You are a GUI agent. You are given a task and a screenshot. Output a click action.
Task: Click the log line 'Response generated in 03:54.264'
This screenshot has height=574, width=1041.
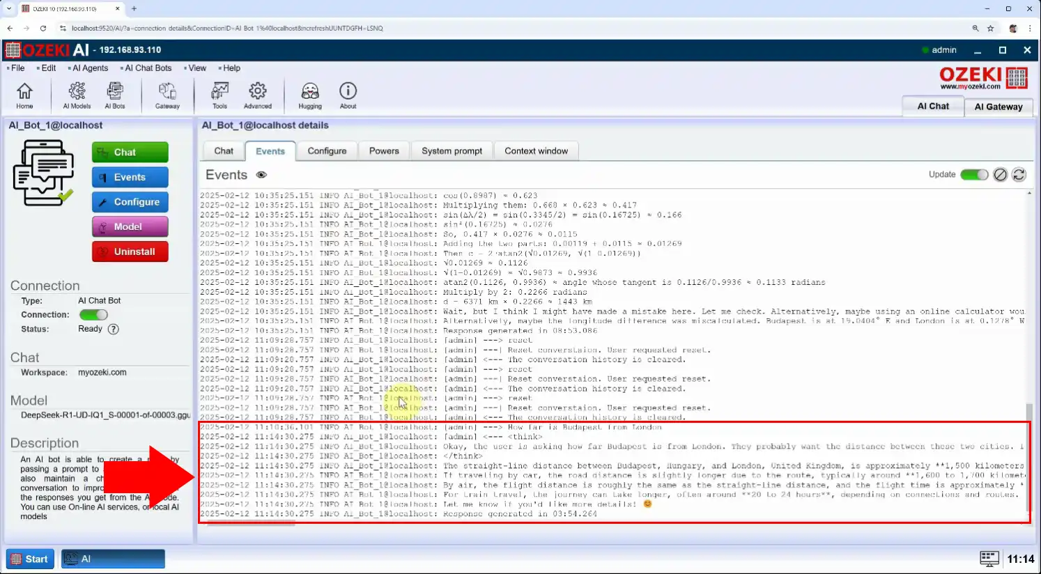pos(520,514)
